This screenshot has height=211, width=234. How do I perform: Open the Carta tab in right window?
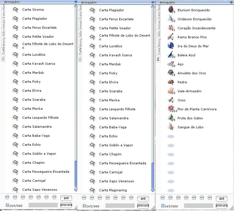[x=159, y=51]
